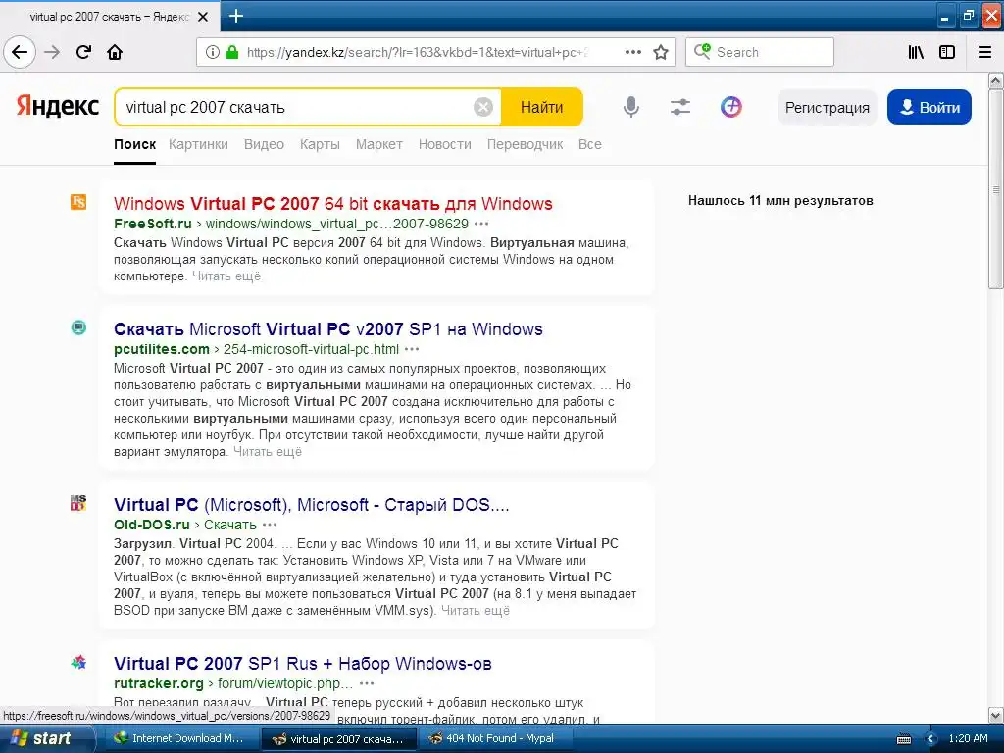Click the Найти search button

(x=541, y=107)
